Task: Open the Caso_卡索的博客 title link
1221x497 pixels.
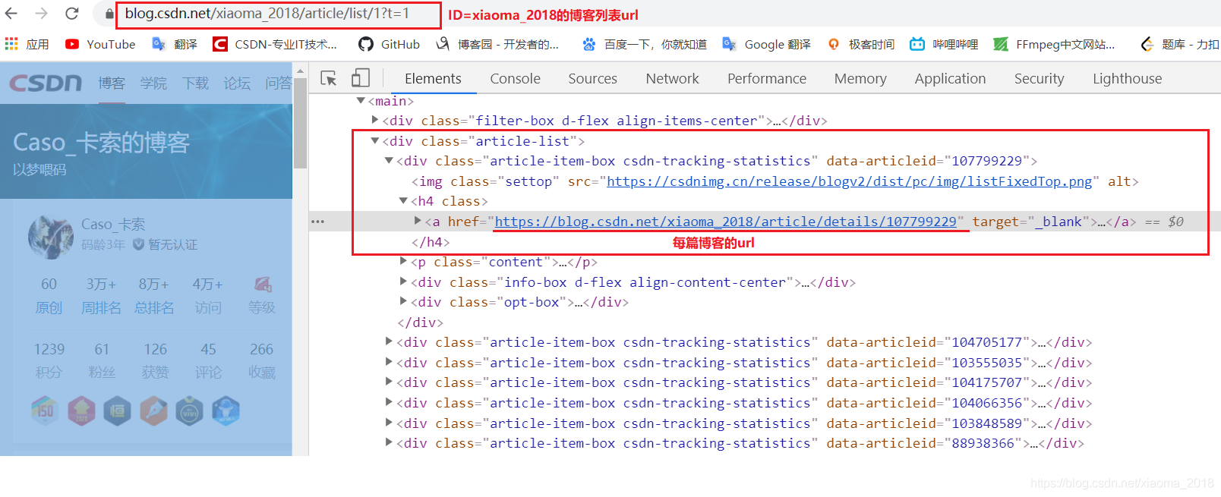Action: 101,143
